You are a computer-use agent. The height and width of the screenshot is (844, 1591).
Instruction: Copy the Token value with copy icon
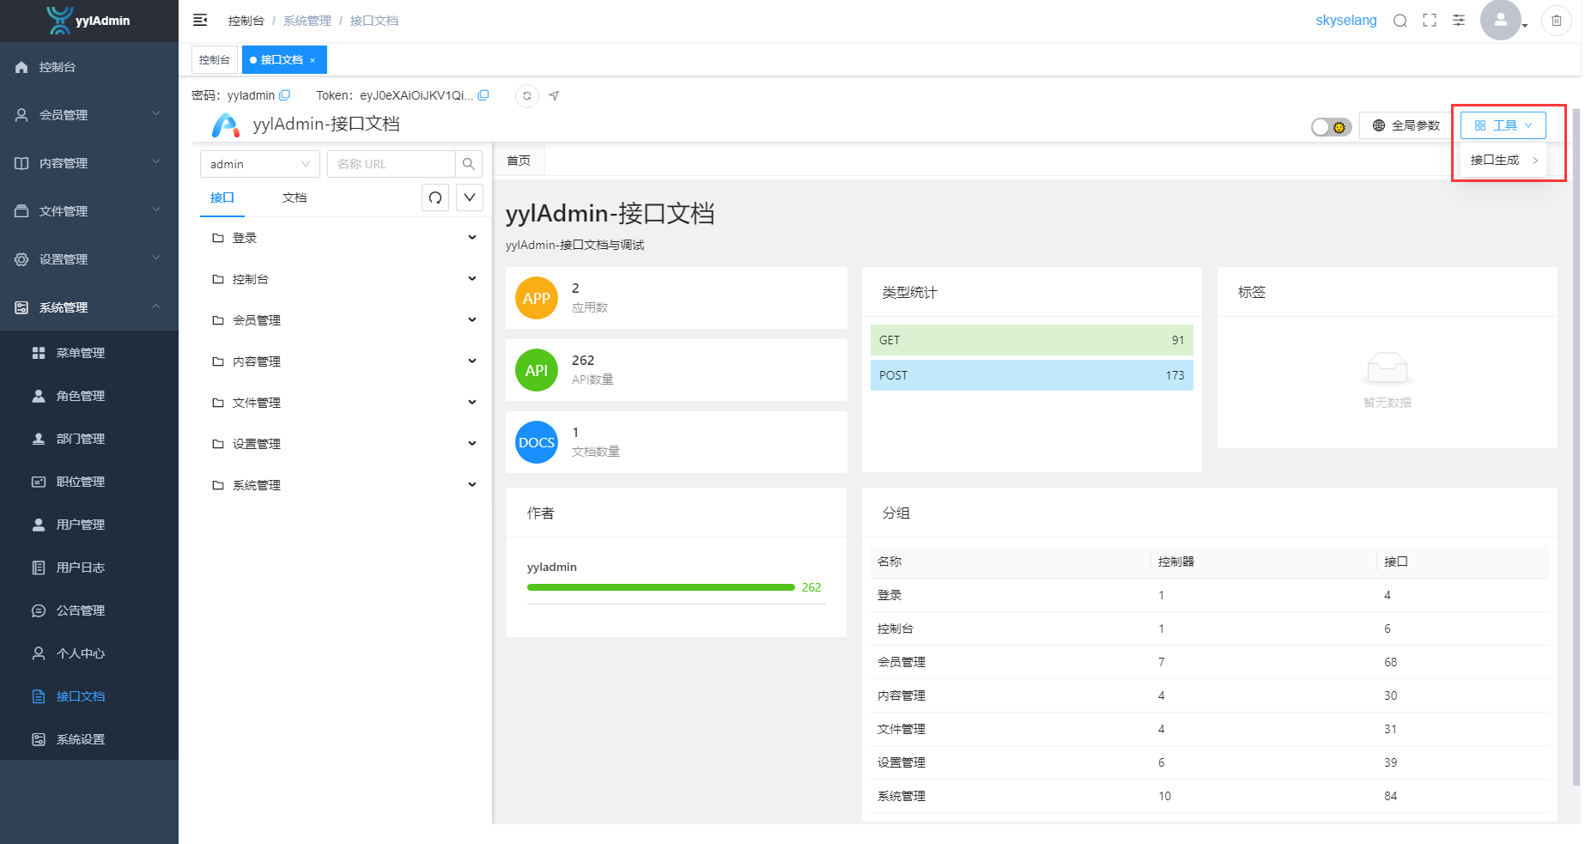pyautogui.click(x=483, y=95)
